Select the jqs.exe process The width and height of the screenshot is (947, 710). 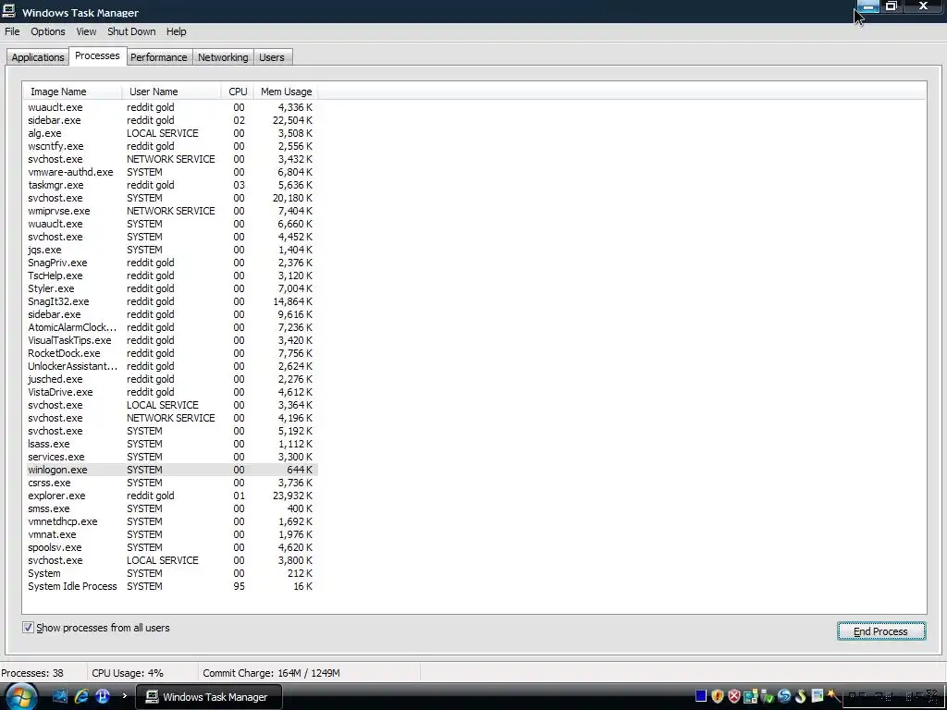pyautogui.click(x=170, y=250)
